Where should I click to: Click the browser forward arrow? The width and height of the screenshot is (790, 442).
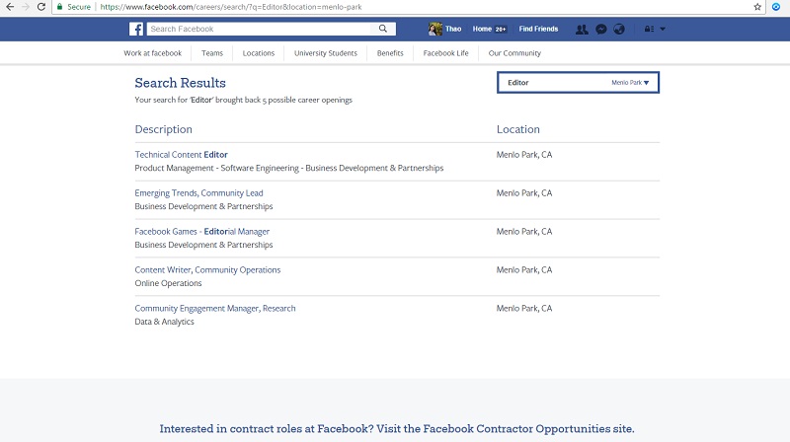pos(26,7)
